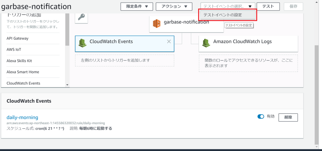Open the daily-morning rule link

point(22,117)
